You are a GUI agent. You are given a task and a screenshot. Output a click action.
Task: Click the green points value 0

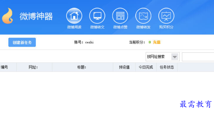(x=150, y=42)
